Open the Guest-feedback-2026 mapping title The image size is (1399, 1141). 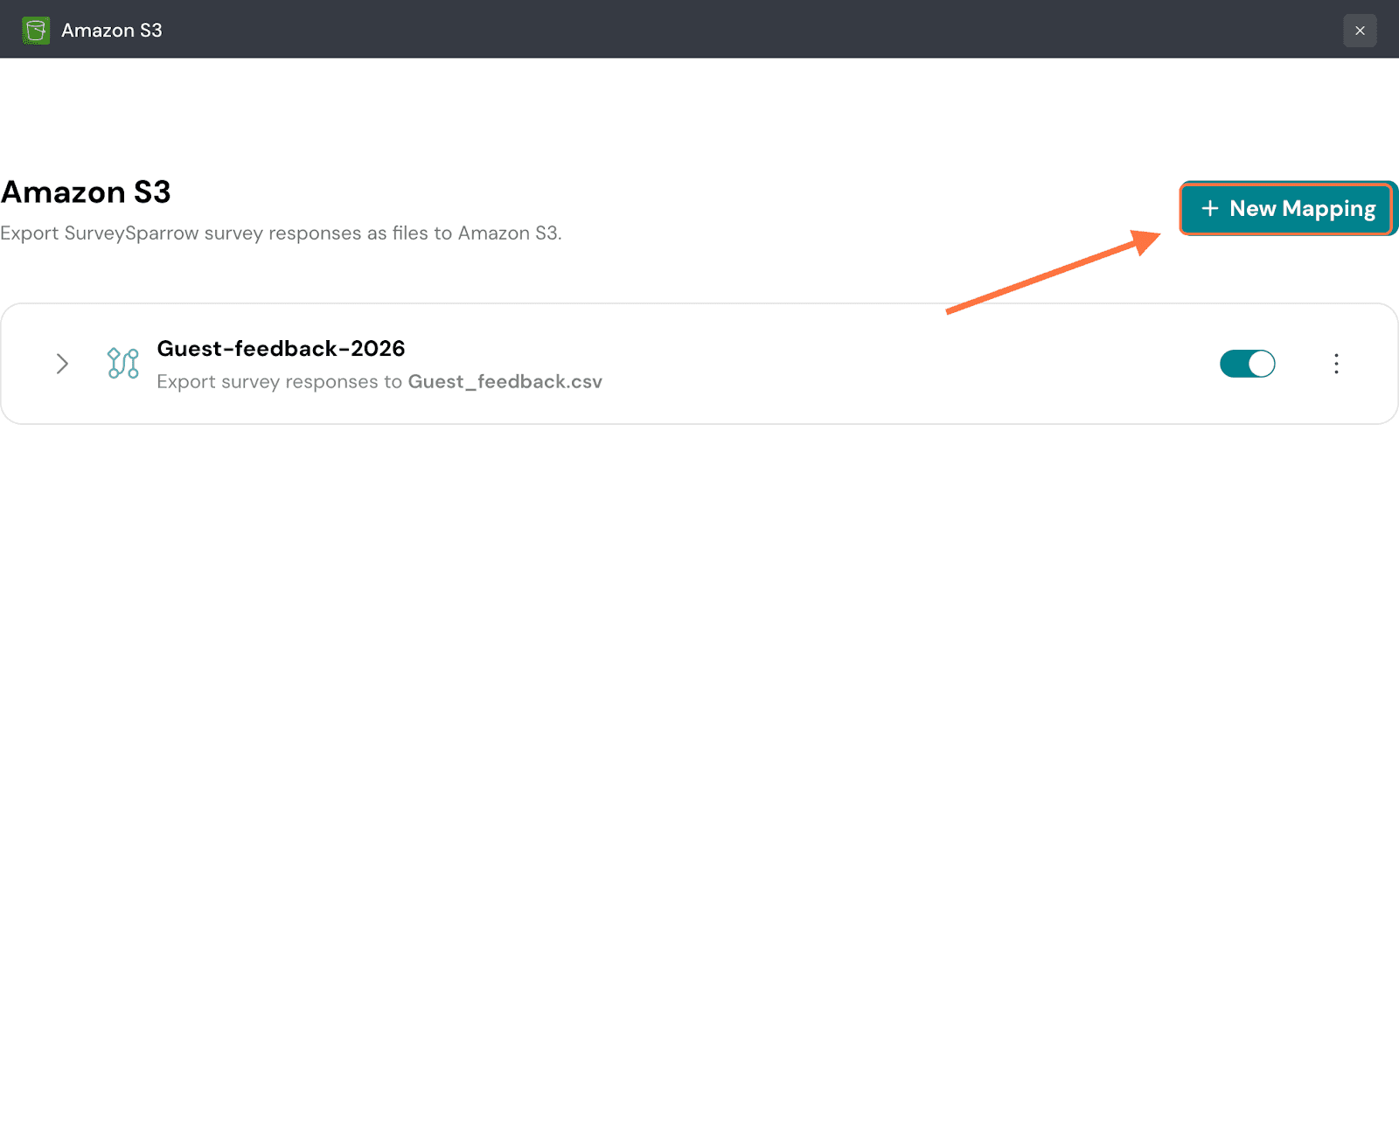281,349
